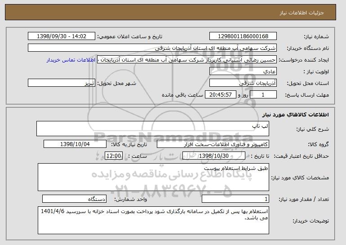
Task: Select the announcement date field 1398/09/30 - 14:02
Action: 62,36
